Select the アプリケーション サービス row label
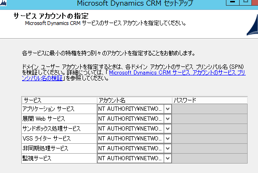This screenshot has height=173, width=258. (59, 109)
